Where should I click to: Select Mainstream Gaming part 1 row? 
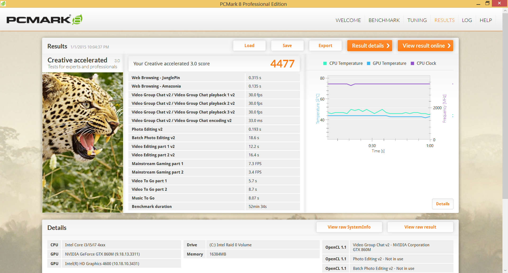pos(214,163)
